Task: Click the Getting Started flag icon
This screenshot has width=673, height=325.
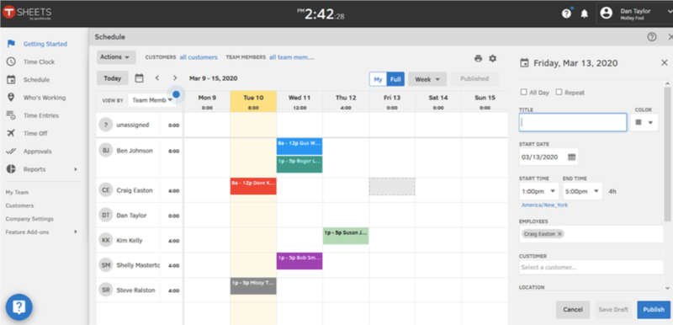Action: pyautogui.click(x=11, y=44)
